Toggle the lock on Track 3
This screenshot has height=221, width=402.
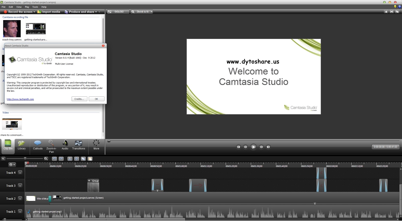click(x=20, y=186)
